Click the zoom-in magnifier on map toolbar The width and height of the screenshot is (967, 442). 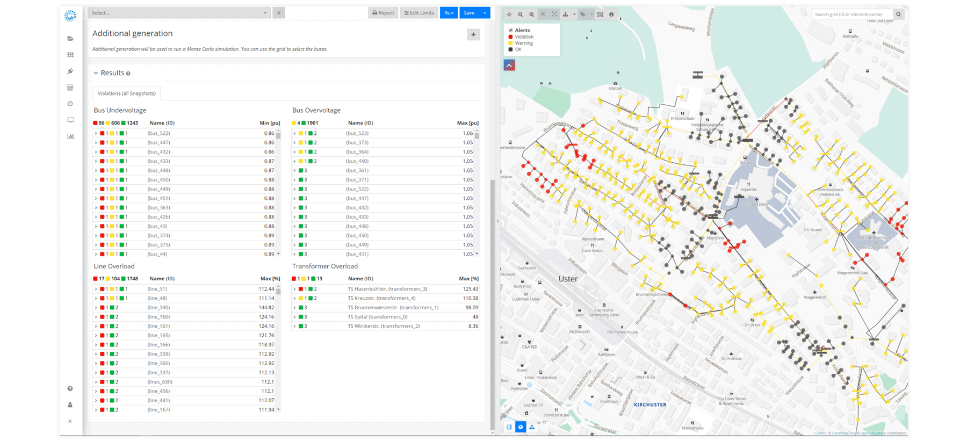(x=531, y=15)
